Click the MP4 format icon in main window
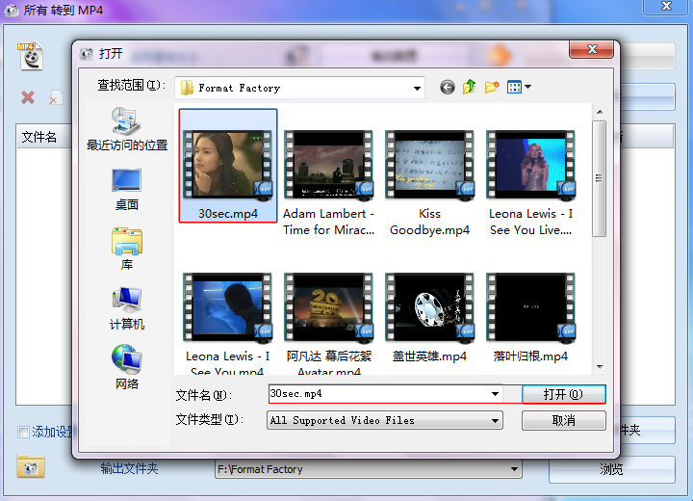This screenshot has height=501, width=693. tap(31, 56)
